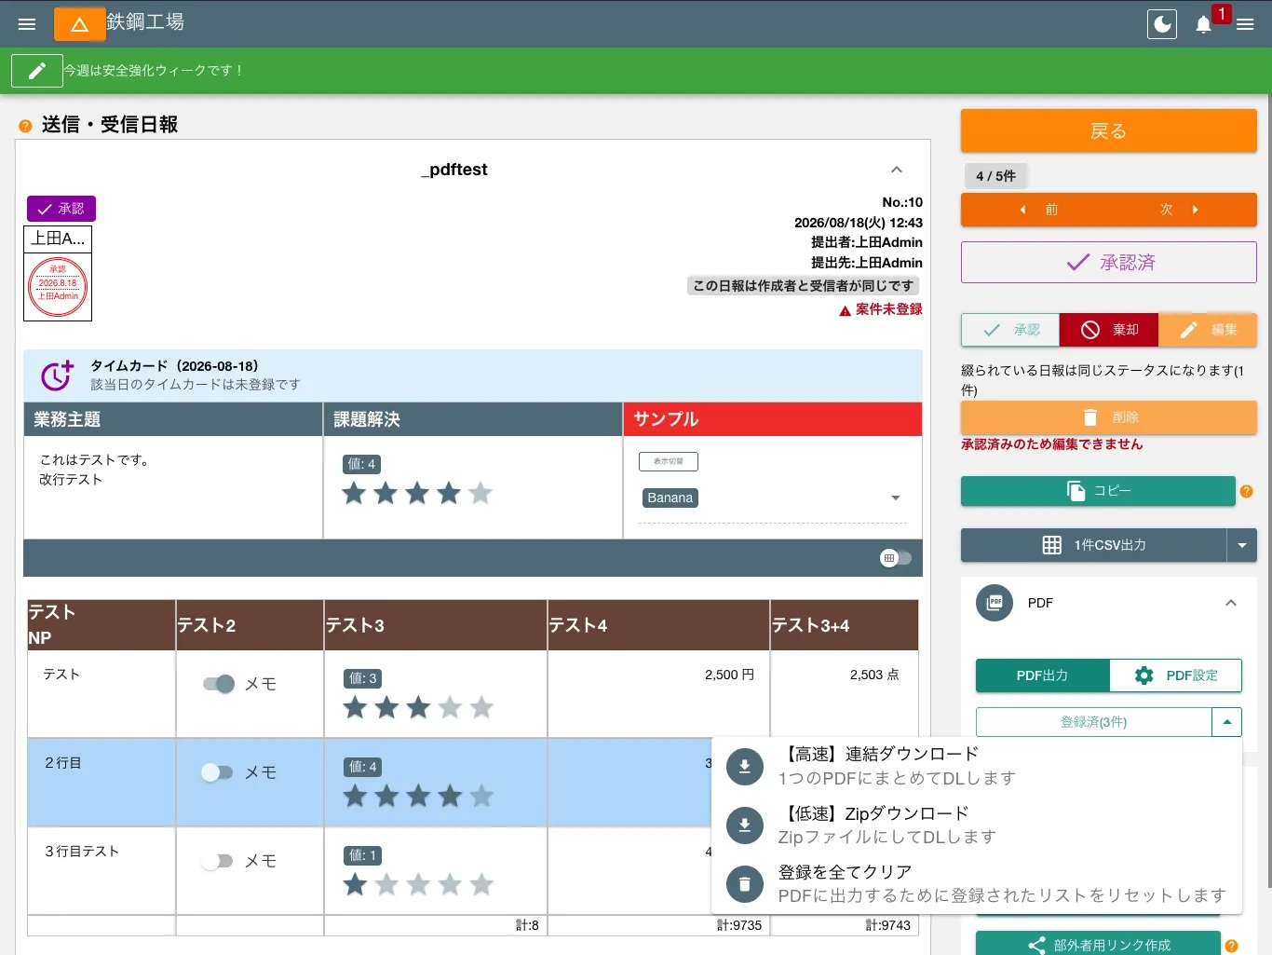Open the hamburger menu at top left
Viewport: 1272px width, 955px height.
[x=27, y=24]
